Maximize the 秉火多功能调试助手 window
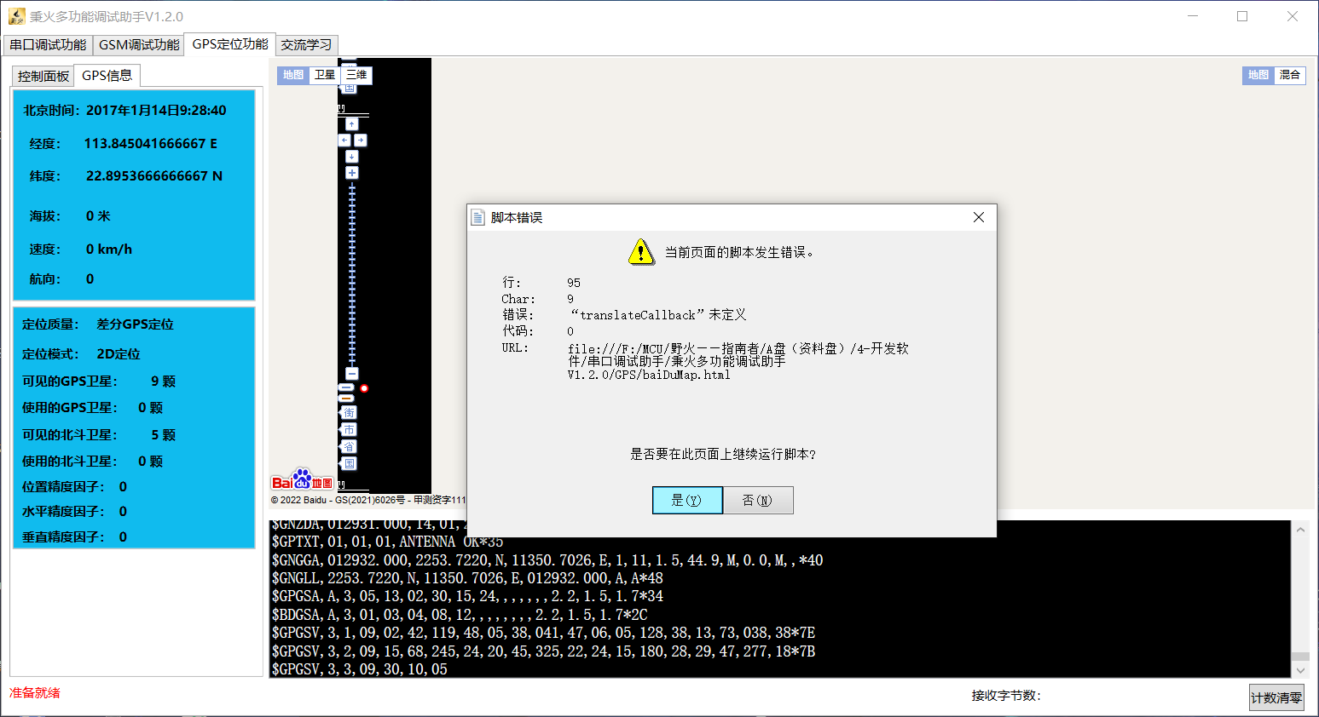Screen dimensions: 1319x717 pos(1242,16)
